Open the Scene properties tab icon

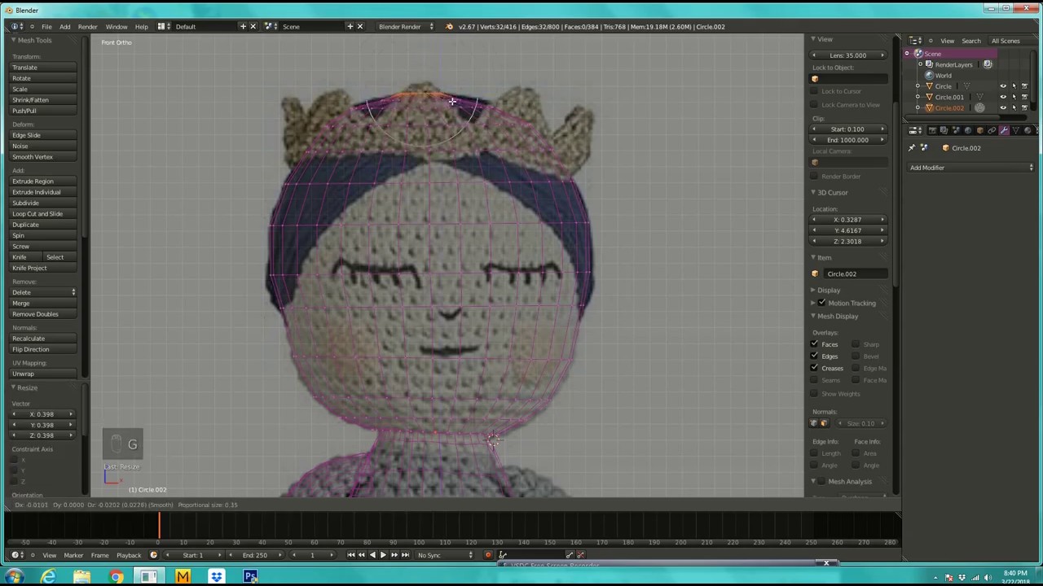coord(956,130)
